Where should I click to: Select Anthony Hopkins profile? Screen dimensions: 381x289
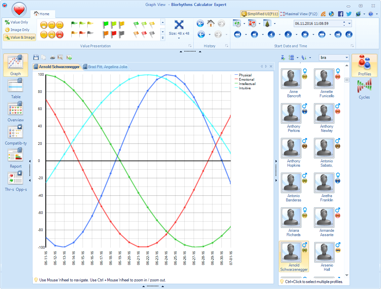coord(294,153)
